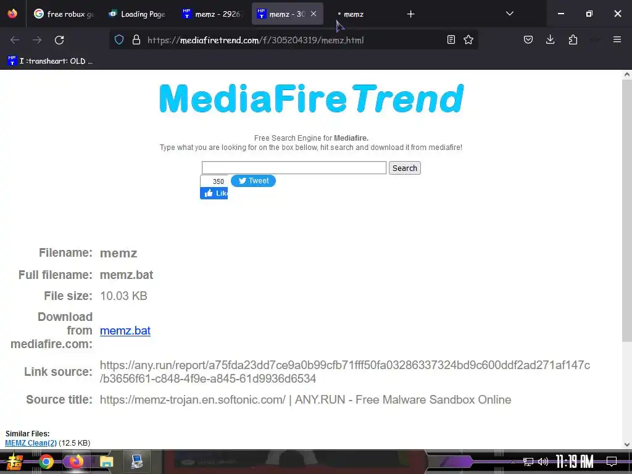Click the Facebook Like button

(214, 193)
